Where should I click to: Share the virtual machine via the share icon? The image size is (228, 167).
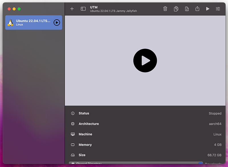coord(197,9)
